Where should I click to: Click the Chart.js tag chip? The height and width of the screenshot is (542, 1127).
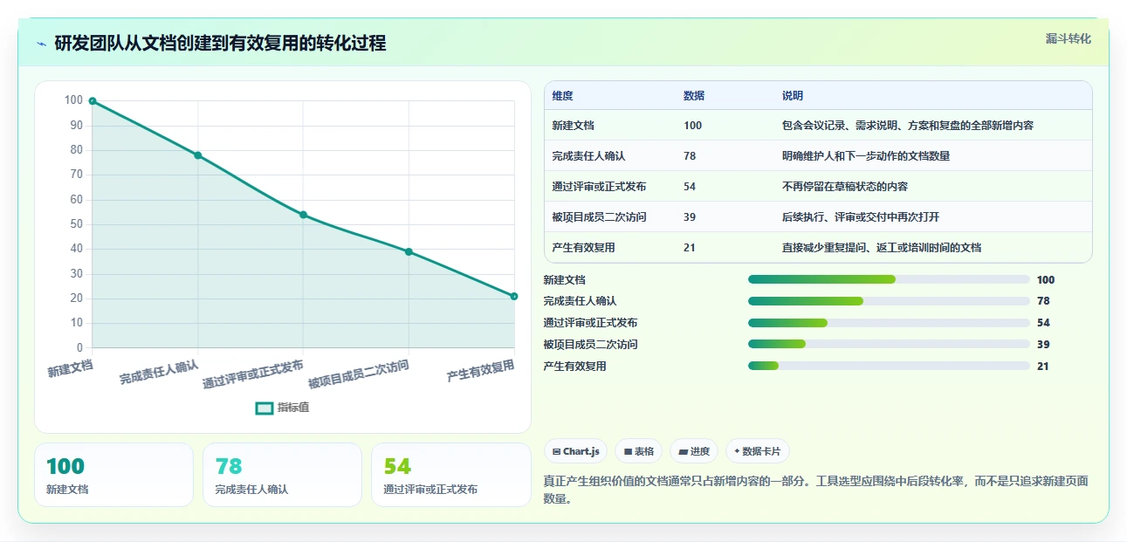(x=576, y=451)
